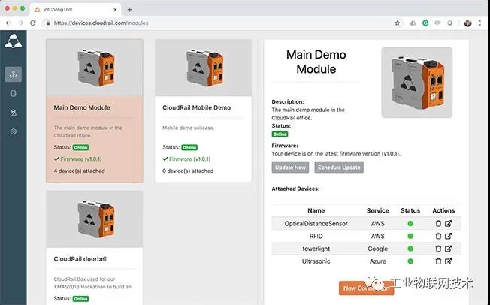
Task: Click the Ultrasonic name cell
Action: pos(316,261)
